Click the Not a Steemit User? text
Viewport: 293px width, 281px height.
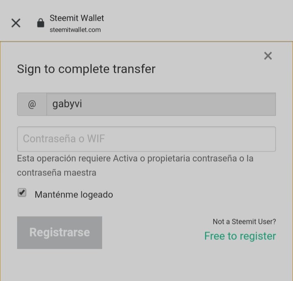click(x=244, y=222)
